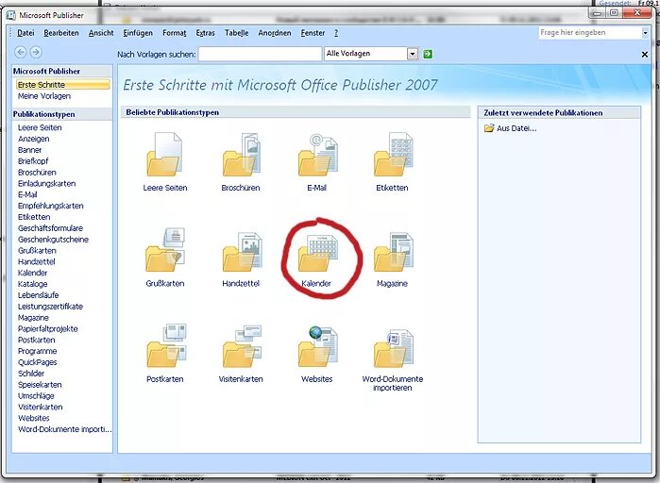This screenshot has height=483, width=660.
Task: Open the Postkarten publication type icon
Action: pyautogui.click(x=166, y=345)
